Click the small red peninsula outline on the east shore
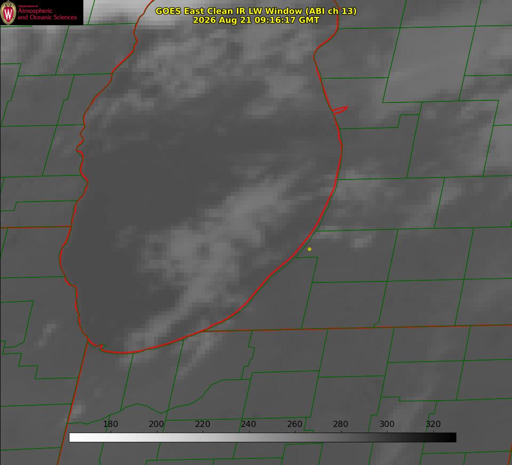This screenshot has width=512, height=465. point(340,110)
